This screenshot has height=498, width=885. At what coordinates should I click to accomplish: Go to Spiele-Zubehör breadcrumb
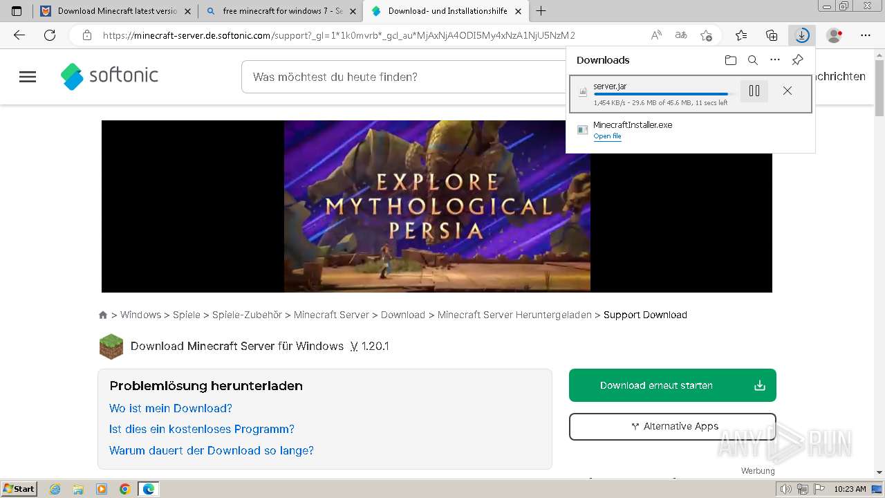pyautogui.click(x=247, y=315)
